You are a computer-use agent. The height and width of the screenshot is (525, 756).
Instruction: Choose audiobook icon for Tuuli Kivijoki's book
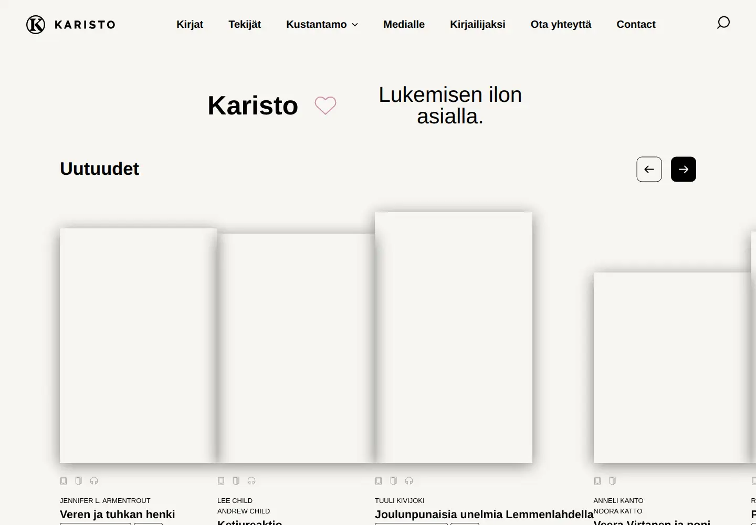[409, 481]
